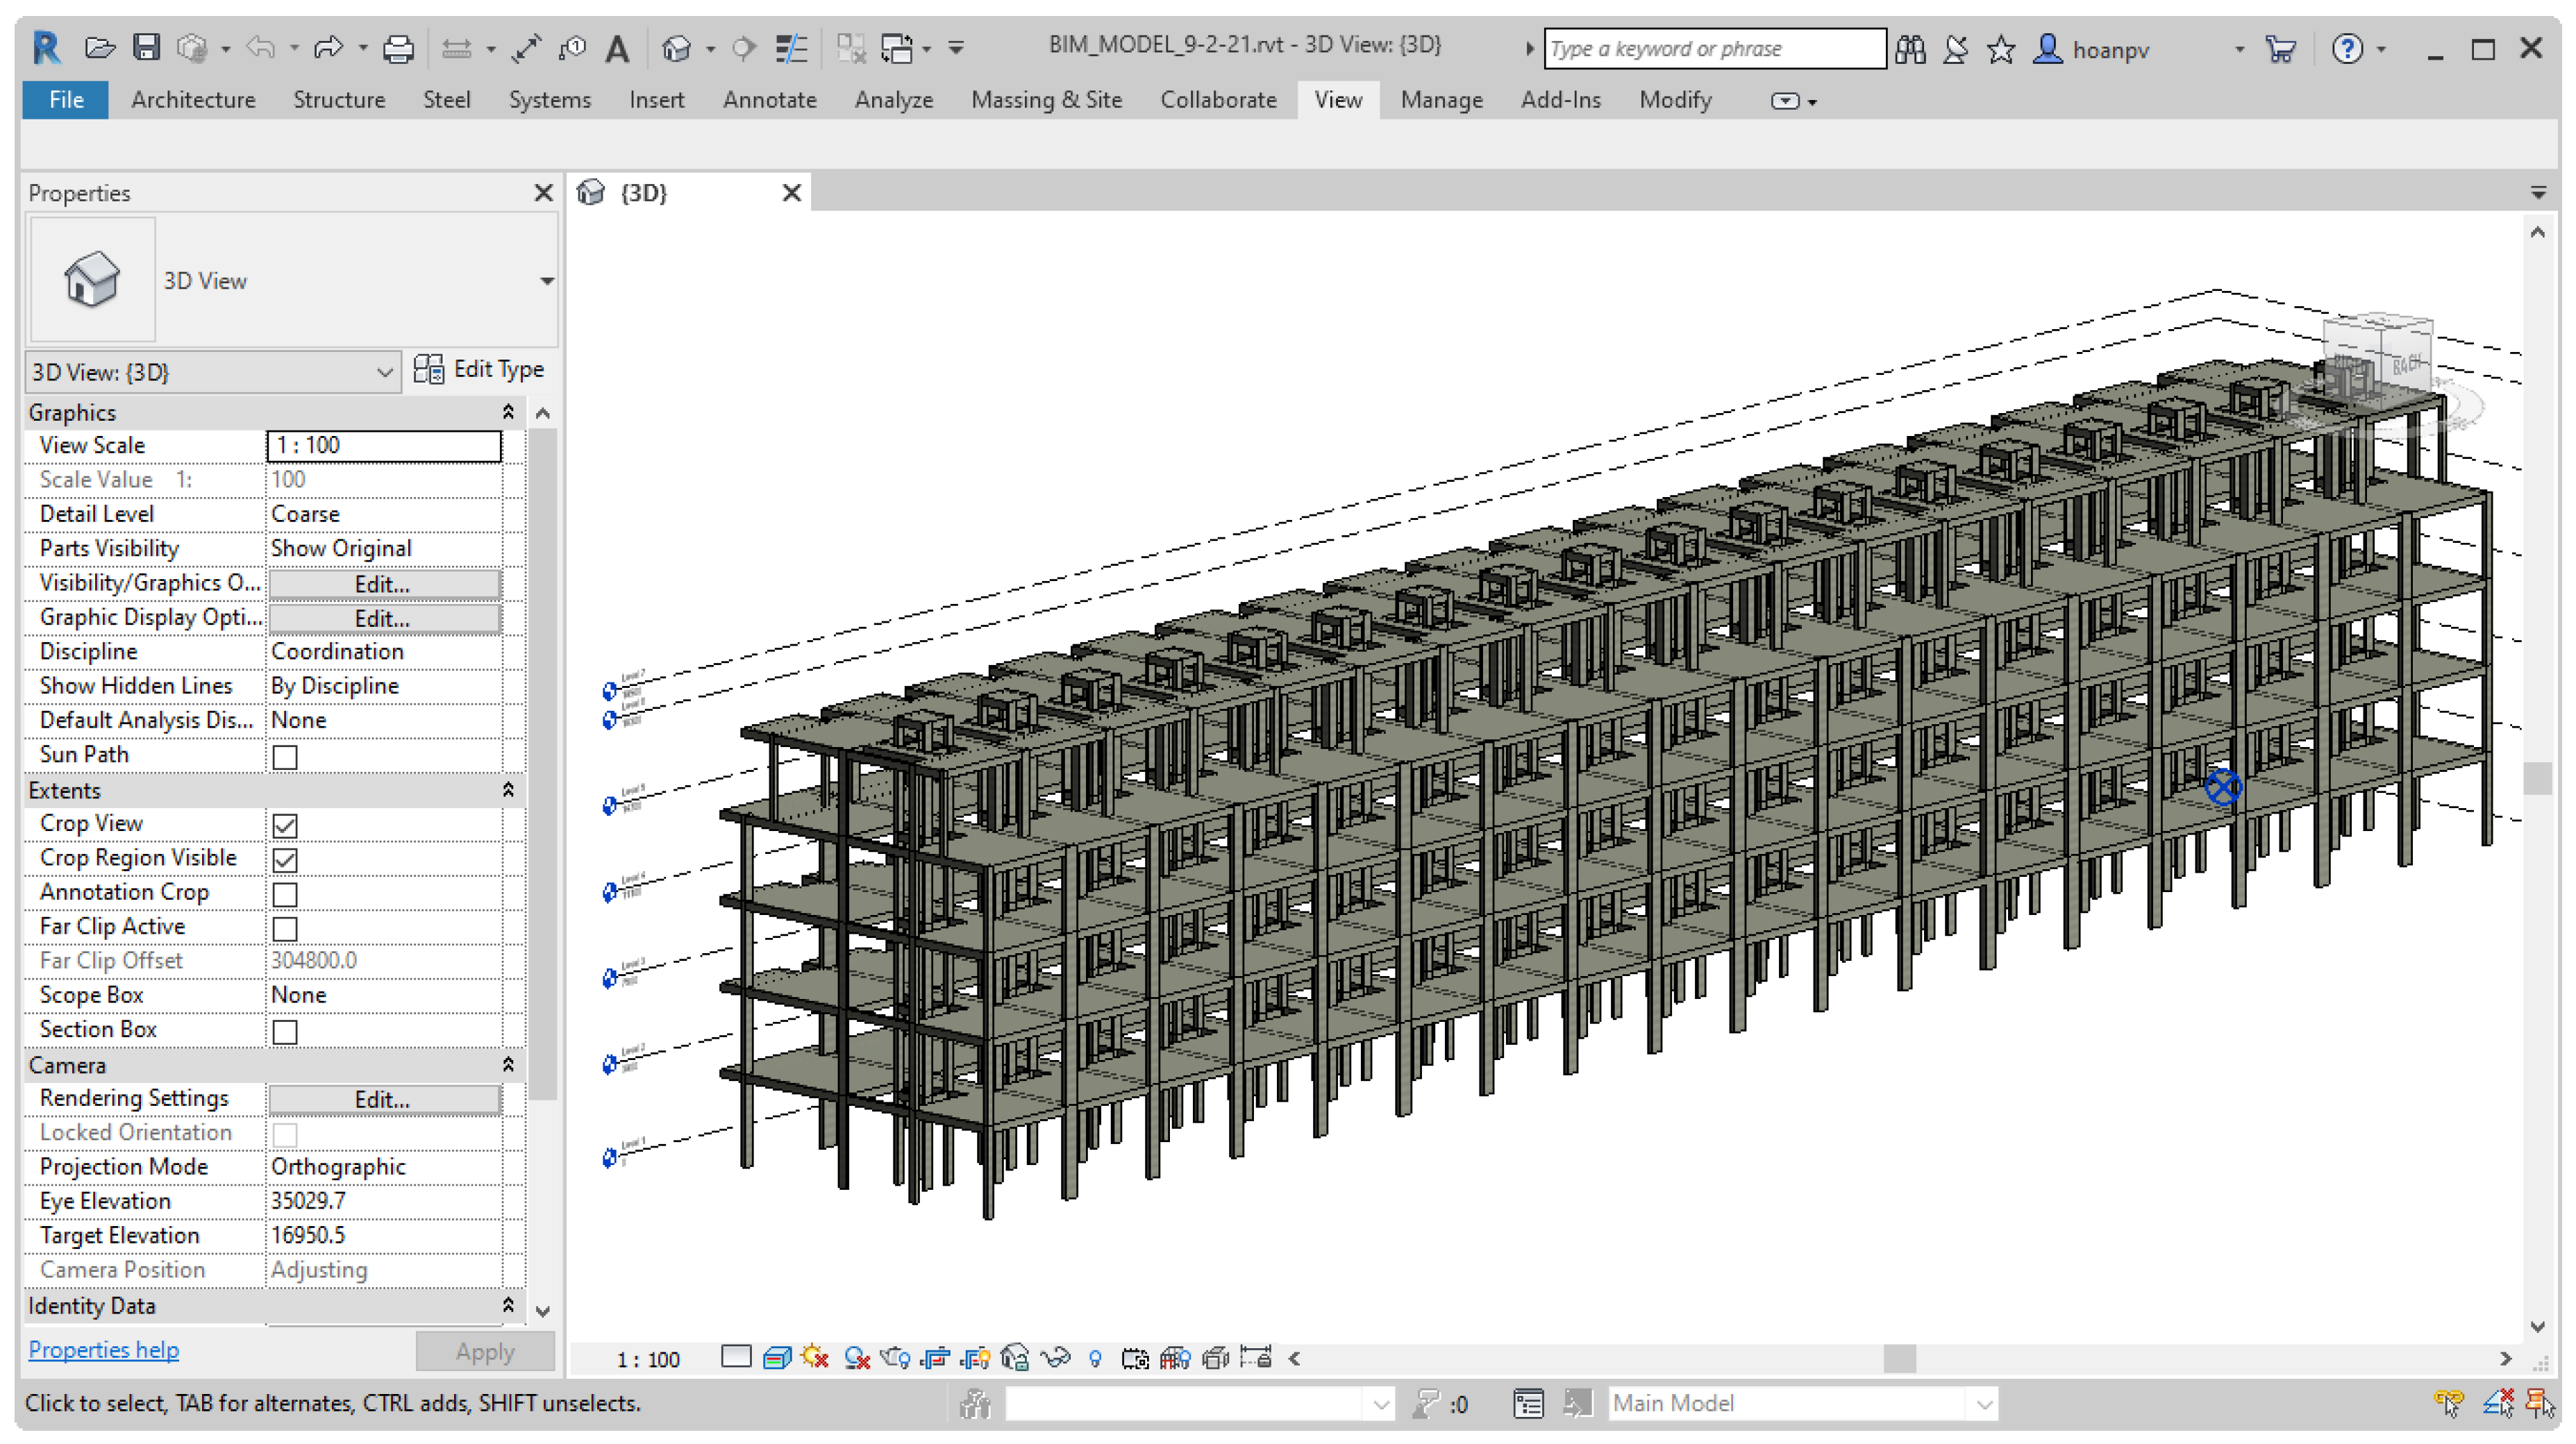This screenshot has height=1444, width=2576.
Task: Click Shadows off icon in view bar
Action: click(856, 1357)
